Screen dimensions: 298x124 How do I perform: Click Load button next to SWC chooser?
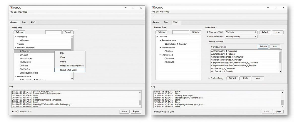[278, 32]
